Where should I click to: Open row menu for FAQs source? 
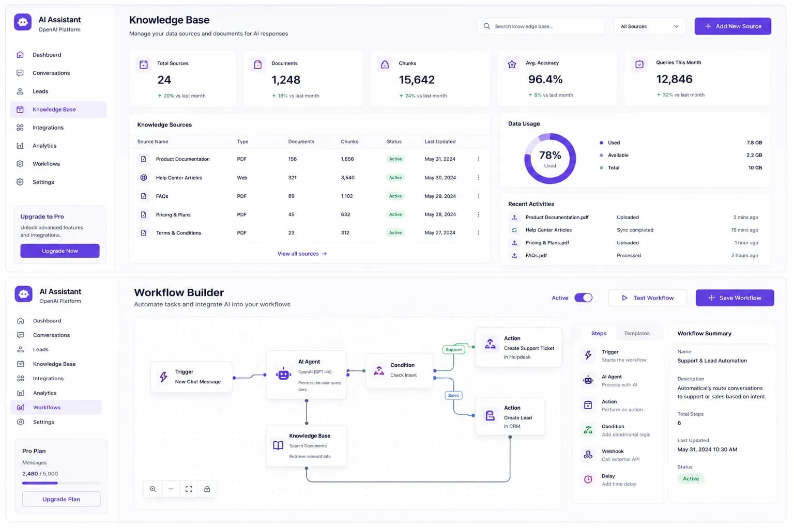coord(478,196)
